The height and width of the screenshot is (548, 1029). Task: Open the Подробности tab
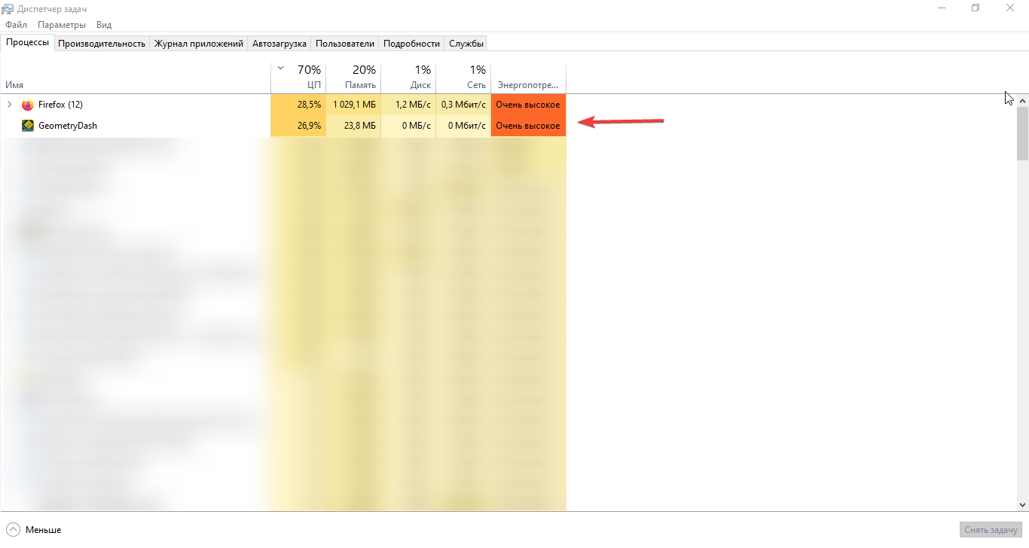(x=411, y=44)
